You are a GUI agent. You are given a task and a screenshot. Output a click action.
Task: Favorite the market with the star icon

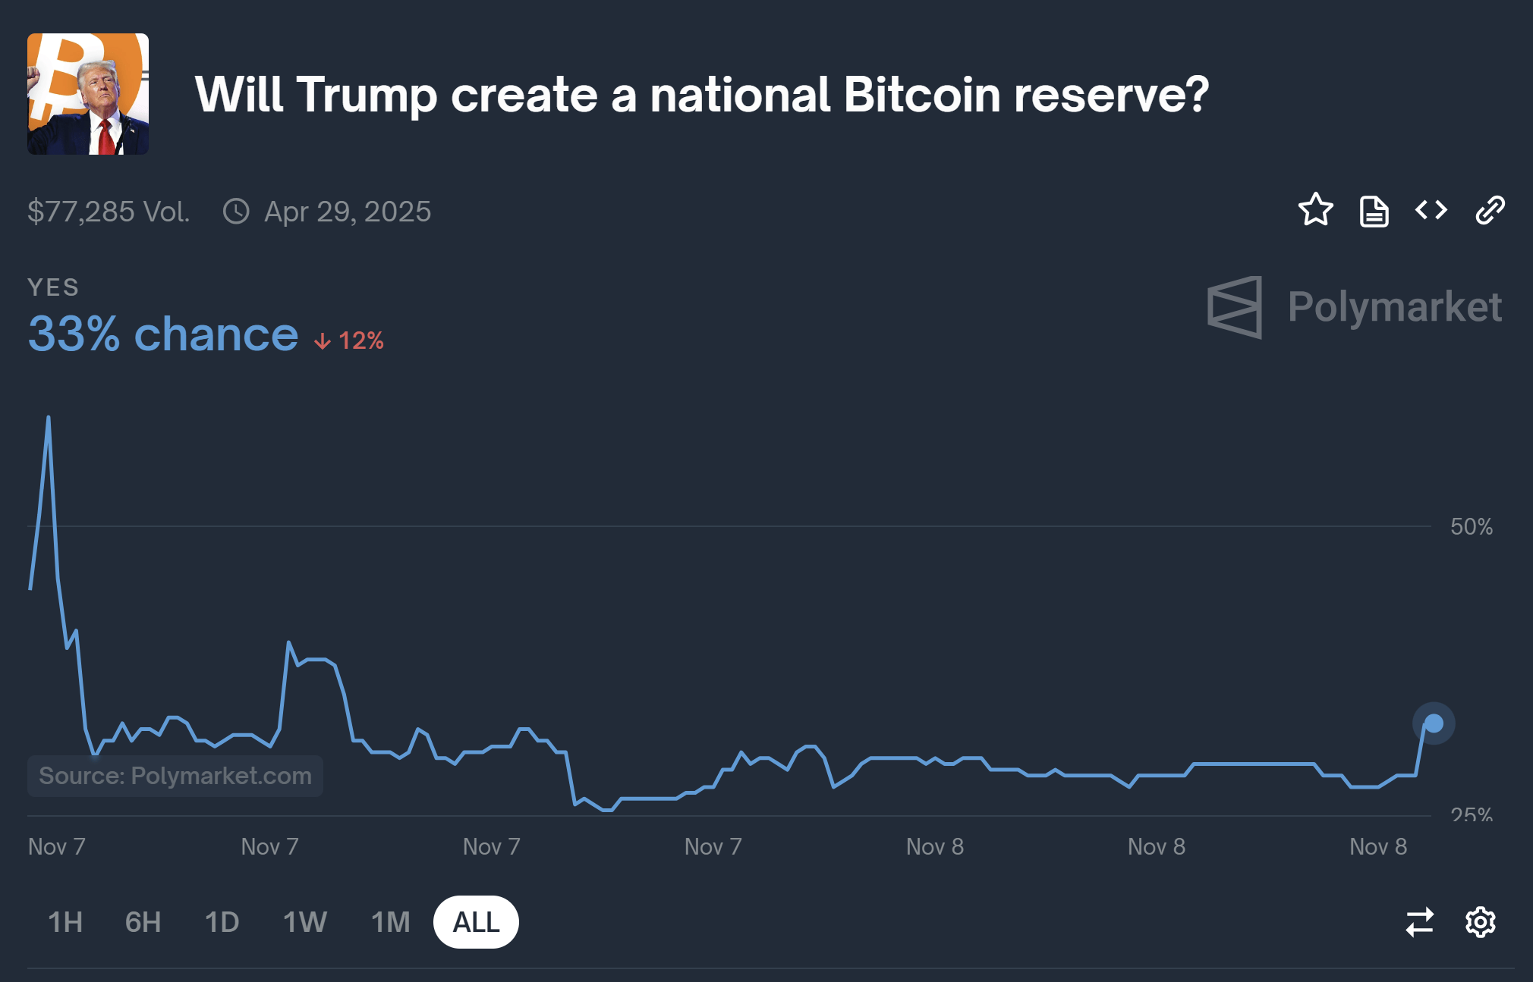(1317, 211)
